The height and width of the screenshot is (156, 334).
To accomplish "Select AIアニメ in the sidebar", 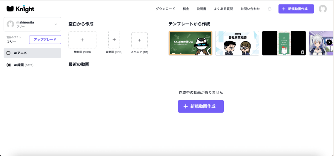I will pyautogui.click(x=32, y=53).
